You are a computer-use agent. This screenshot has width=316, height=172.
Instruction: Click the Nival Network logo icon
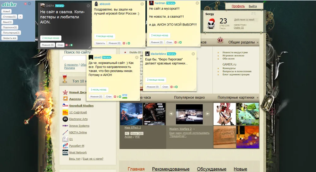(x=65, y=152)
